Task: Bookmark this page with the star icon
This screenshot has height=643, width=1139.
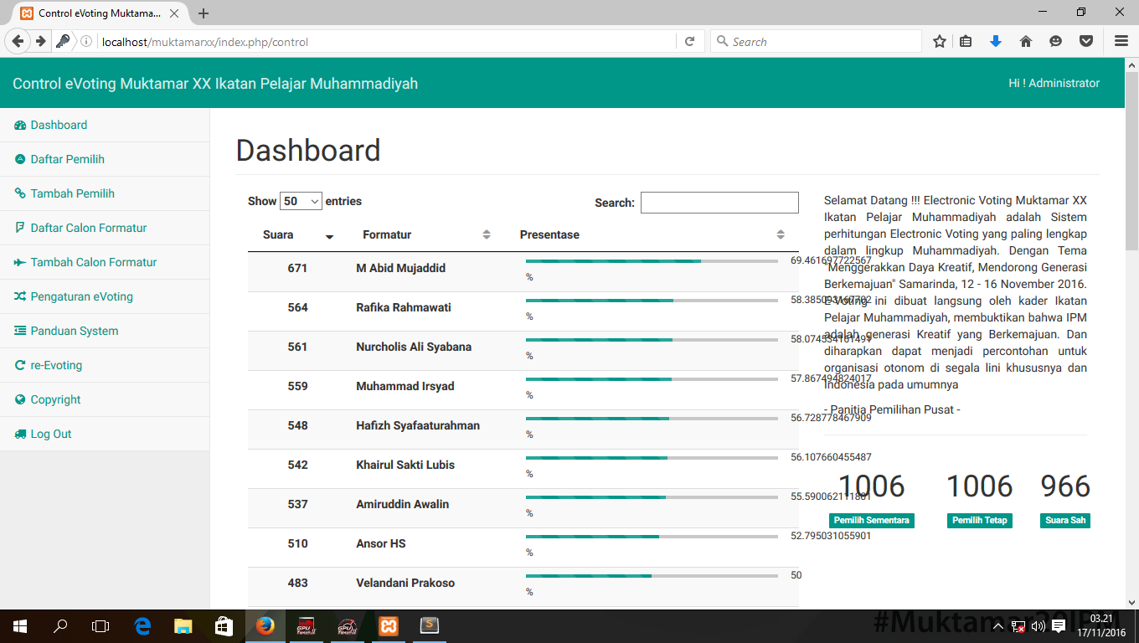Action: [x=940, y=41]
